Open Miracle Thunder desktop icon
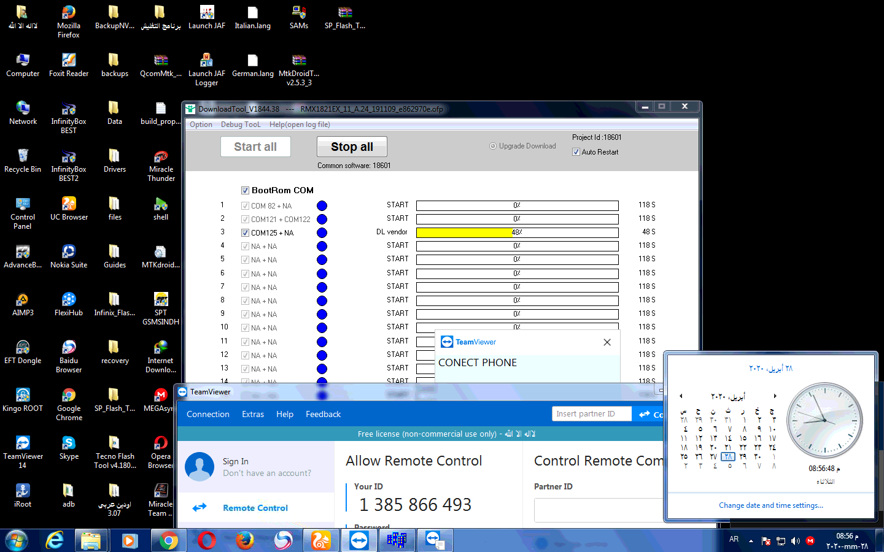 coord(161,165)
